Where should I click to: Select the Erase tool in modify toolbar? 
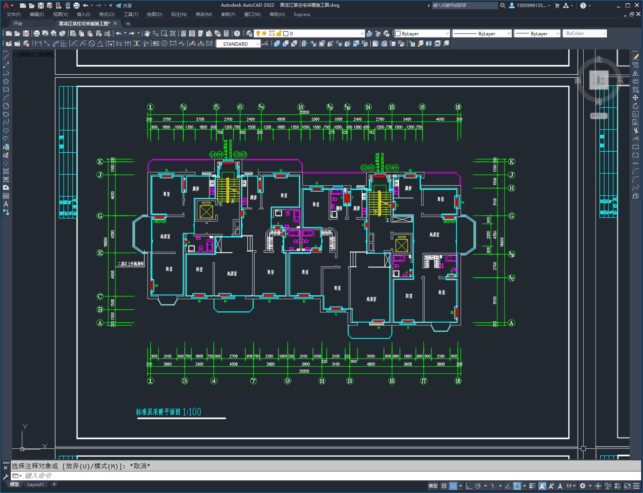636,57
